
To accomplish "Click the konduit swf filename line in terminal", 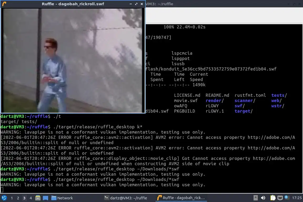I will (211, 69).
